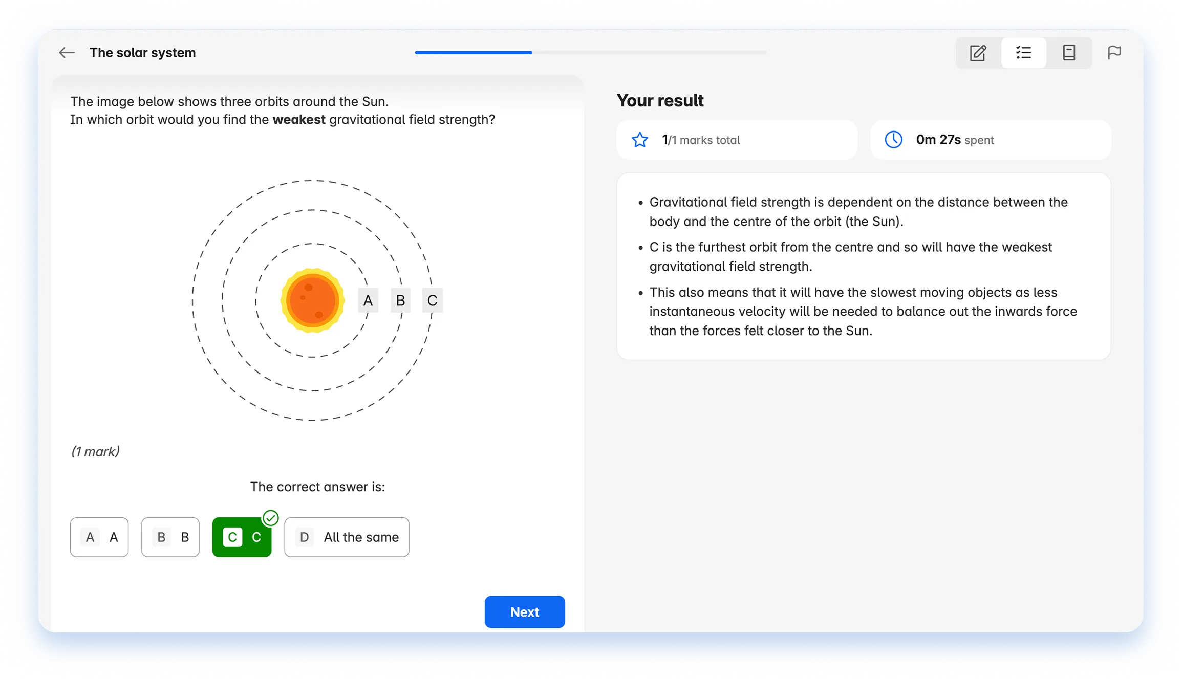Select answer option A
Image resolution: width=1182 pixels, height=679 pixels.
point(99,537)
